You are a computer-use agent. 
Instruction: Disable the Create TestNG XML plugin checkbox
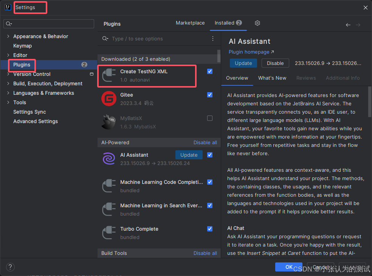tap(210, 71)
